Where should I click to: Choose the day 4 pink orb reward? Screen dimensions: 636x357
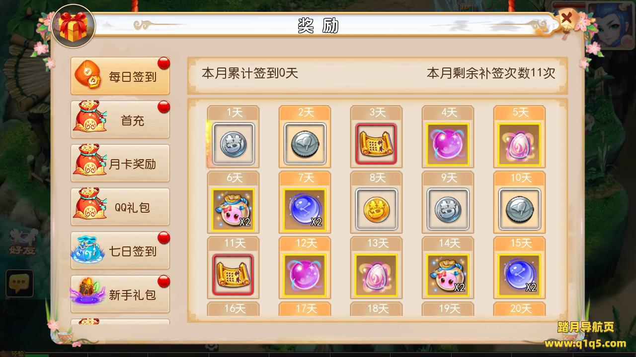point(448,144)
